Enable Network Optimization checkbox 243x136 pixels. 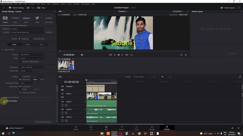[x=20, y=62]
